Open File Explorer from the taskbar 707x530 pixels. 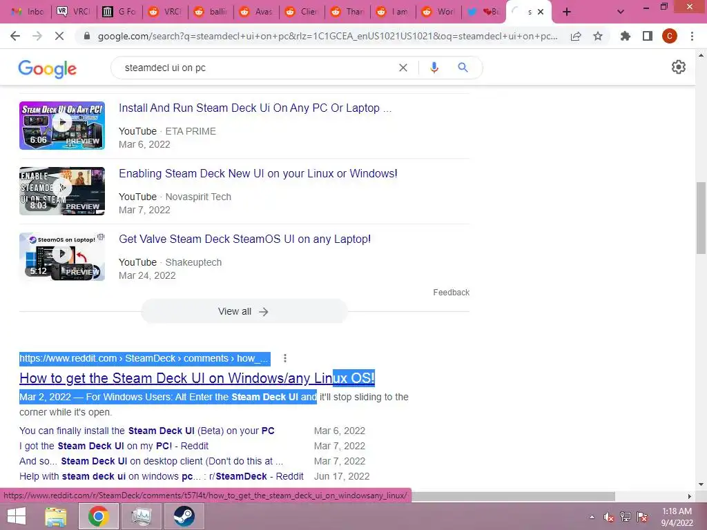[56, 516]
